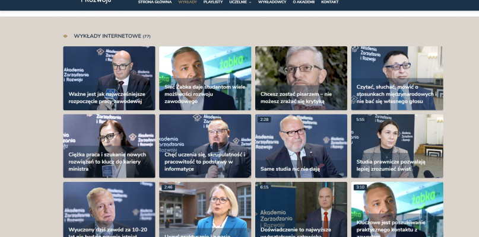Click the 2:28 duration badge
This screenshot has width=479, height=237.
(264, 120)
